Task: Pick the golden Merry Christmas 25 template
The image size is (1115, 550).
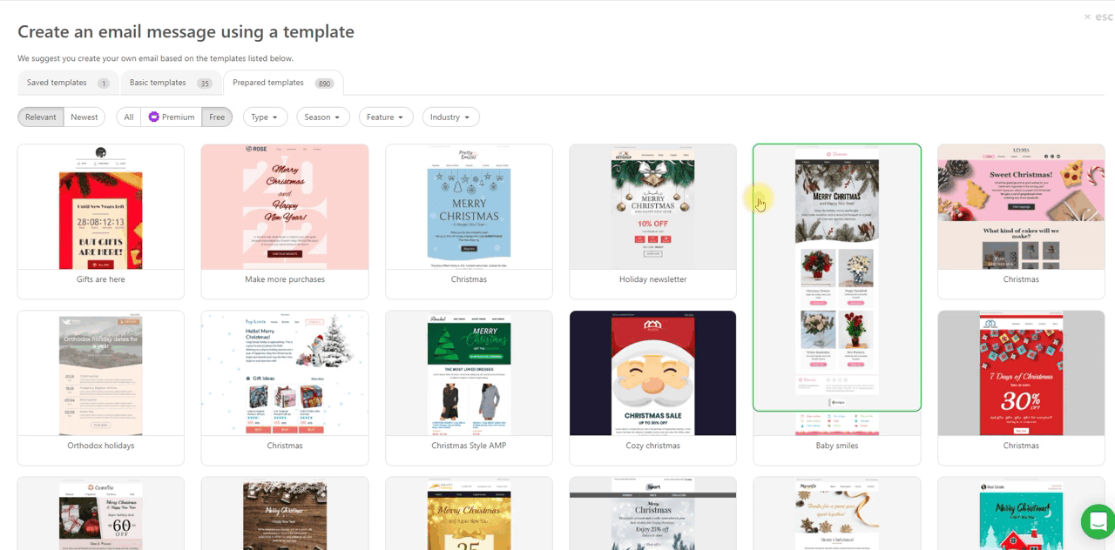Action: (x=469, y=513)
